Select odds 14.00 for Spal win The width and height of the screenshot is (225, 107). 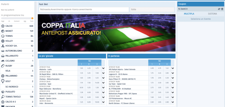click(x=97, y=83)
